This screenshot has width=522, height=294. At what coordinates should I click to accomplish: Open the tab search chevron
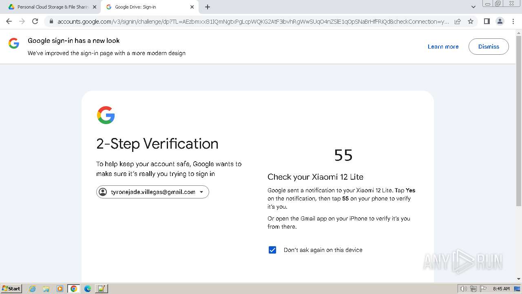473,7
